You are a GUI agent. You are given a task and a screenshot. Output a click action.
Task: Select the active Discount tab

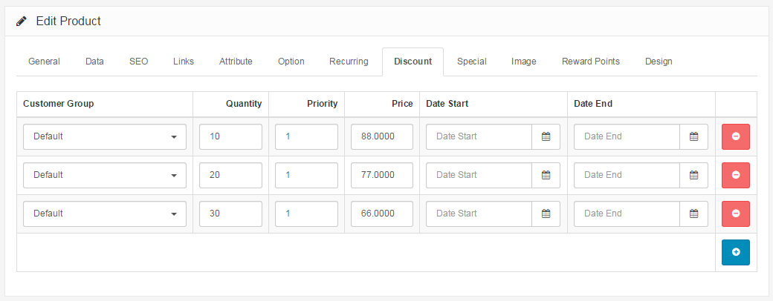[413, 62]
